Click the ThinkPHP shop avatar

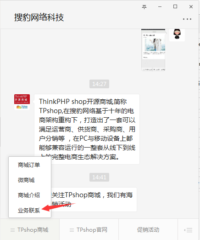click(x=22, y=102)
